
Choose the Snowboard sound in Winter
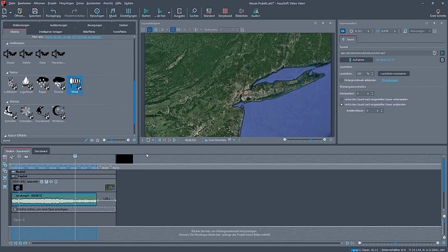click(43, 112)
